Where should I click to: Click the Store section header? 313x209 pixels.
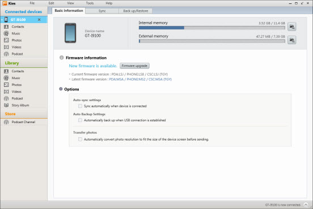pos(10,114)
